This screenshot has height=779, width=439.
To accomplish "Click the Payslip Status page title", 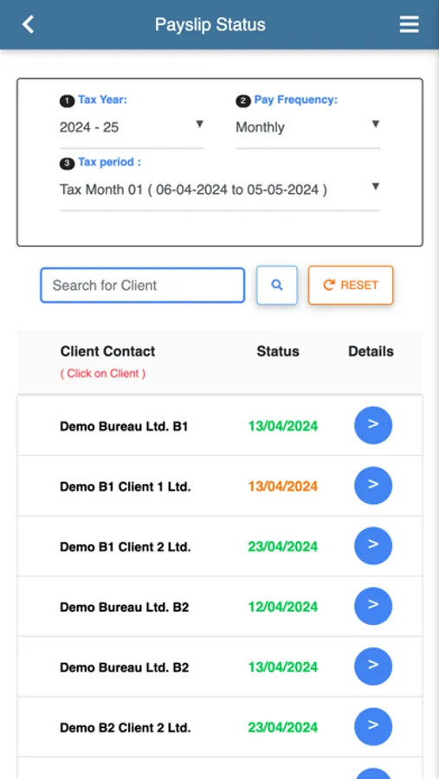I will point(210,24).
